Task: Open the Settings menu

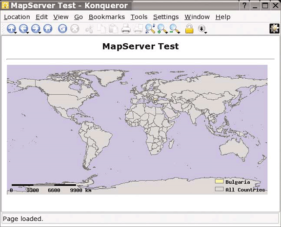Action: pos(166,17)
